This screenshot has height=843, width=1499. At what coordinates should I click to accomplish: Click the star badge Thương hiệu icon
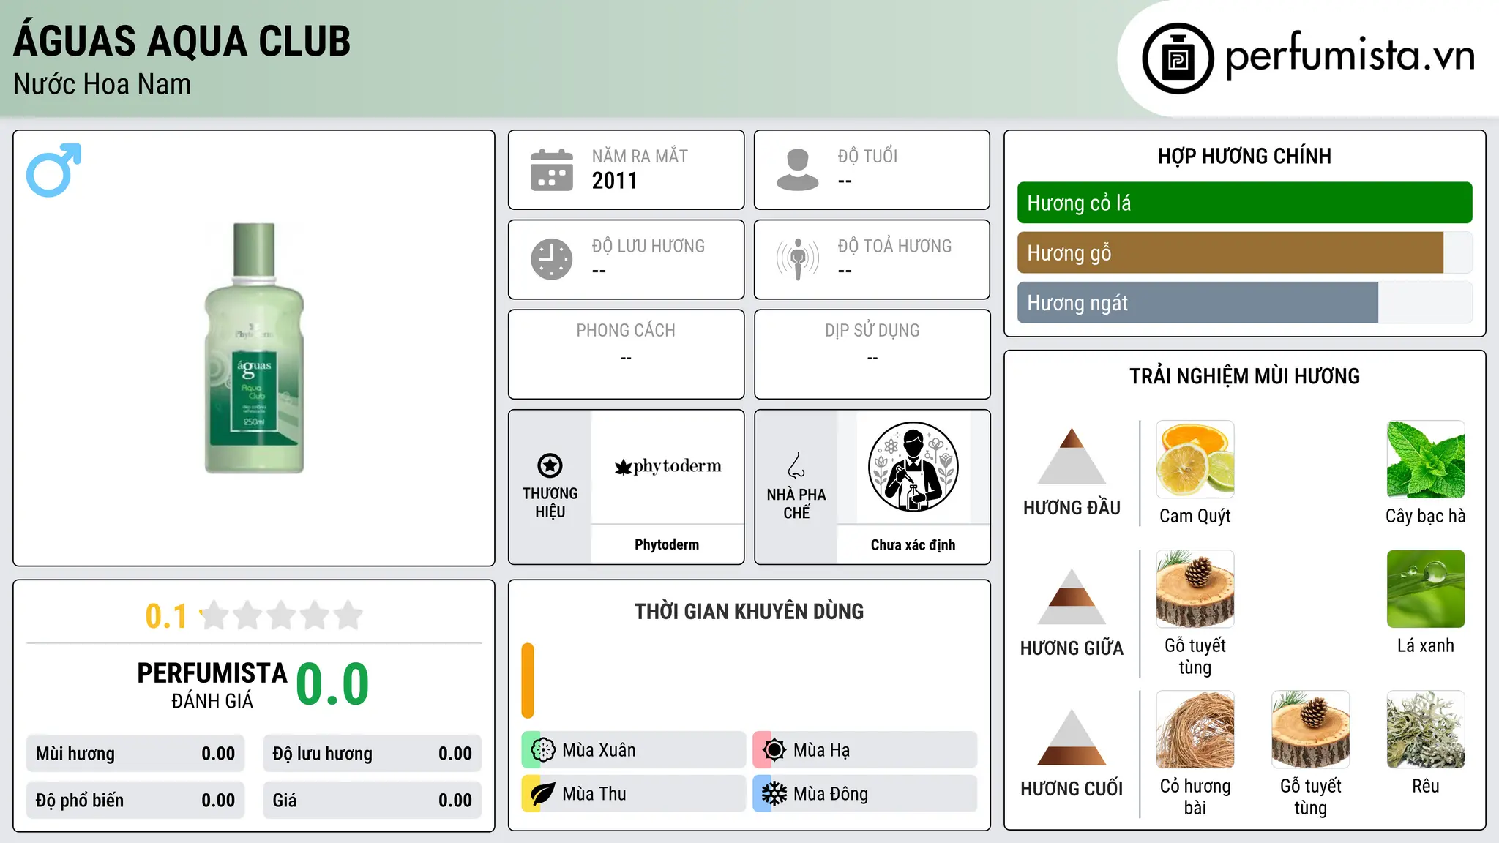coord(550,465)
